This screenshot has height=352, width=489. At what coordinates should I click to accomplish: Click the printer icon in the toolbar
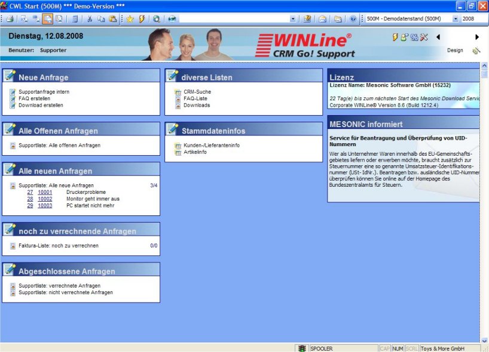(10, 19)
